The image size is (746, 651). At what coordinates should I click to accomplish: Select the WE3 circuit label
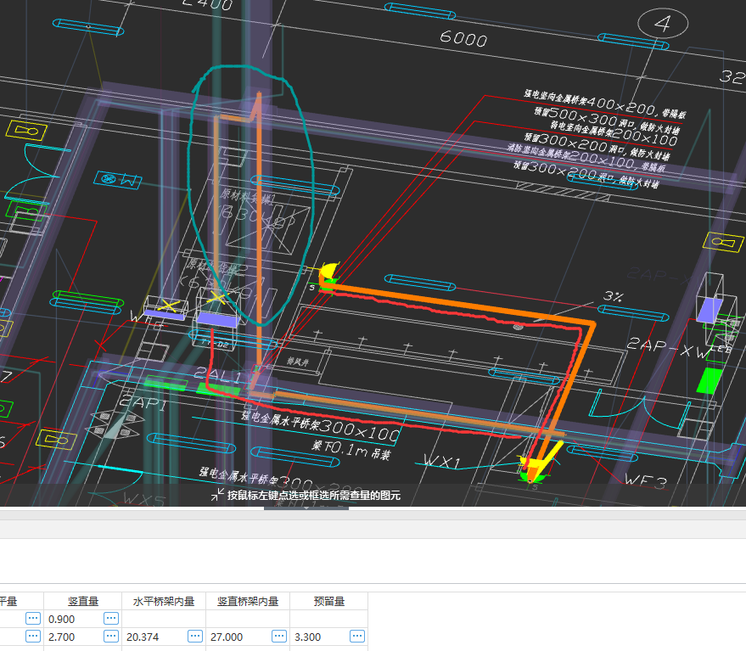pyautogui.click(x=646, y=480)
